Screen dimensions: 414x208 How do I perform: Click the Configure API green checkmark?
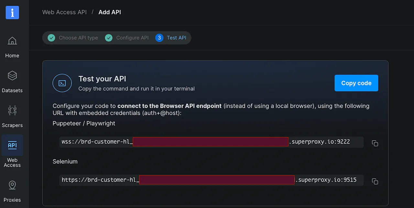[109, 38]
